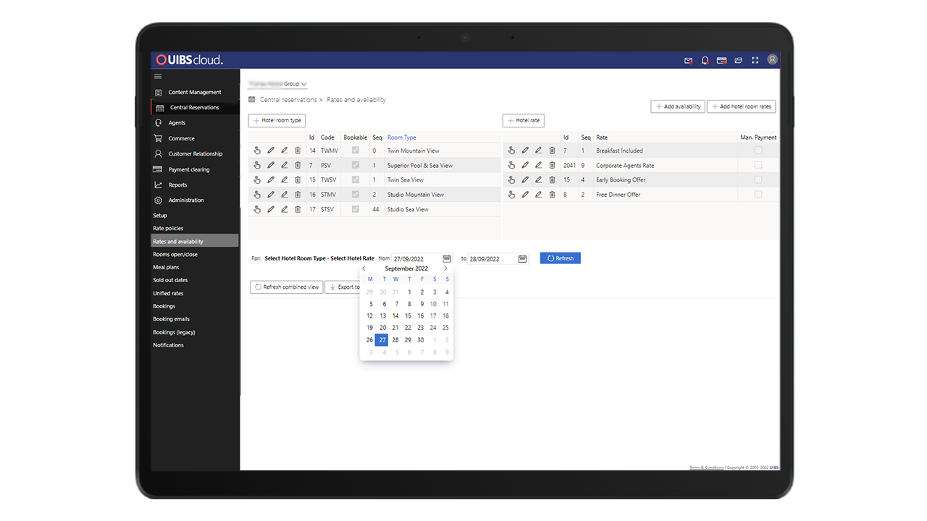This screenshot has width=927, height=521.
Task: Edit Twin Sea View with pencil icon
Action: [271, 179]
